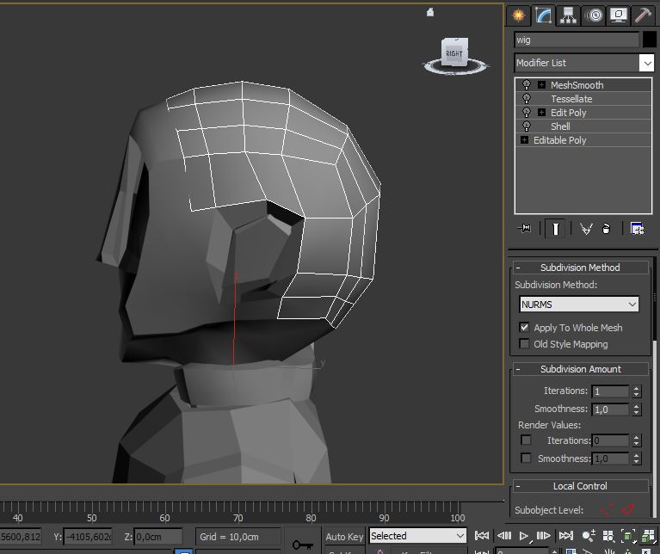Click the object name field 'wig'
The width and height of the screenshot is (660, 554).
click(576, 40)
